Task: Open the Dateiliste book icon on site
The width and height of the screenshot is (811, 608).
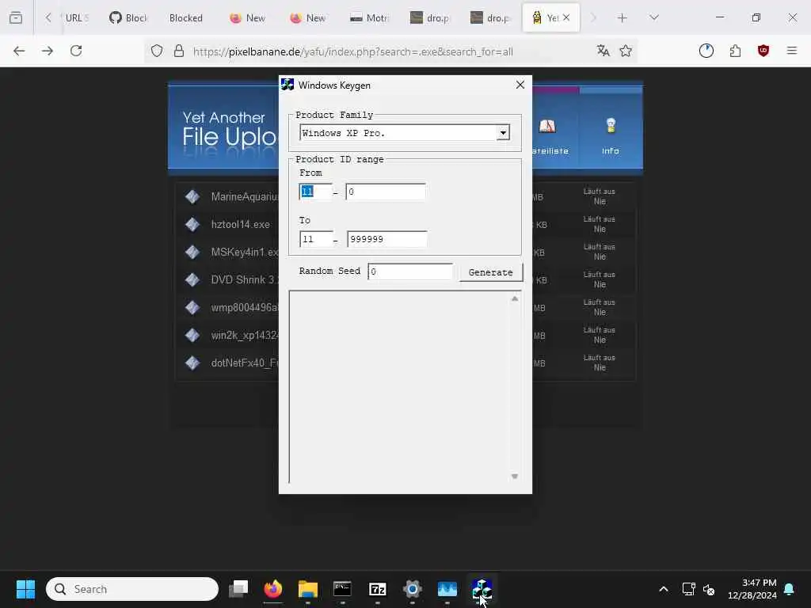Action: (547, 126)
